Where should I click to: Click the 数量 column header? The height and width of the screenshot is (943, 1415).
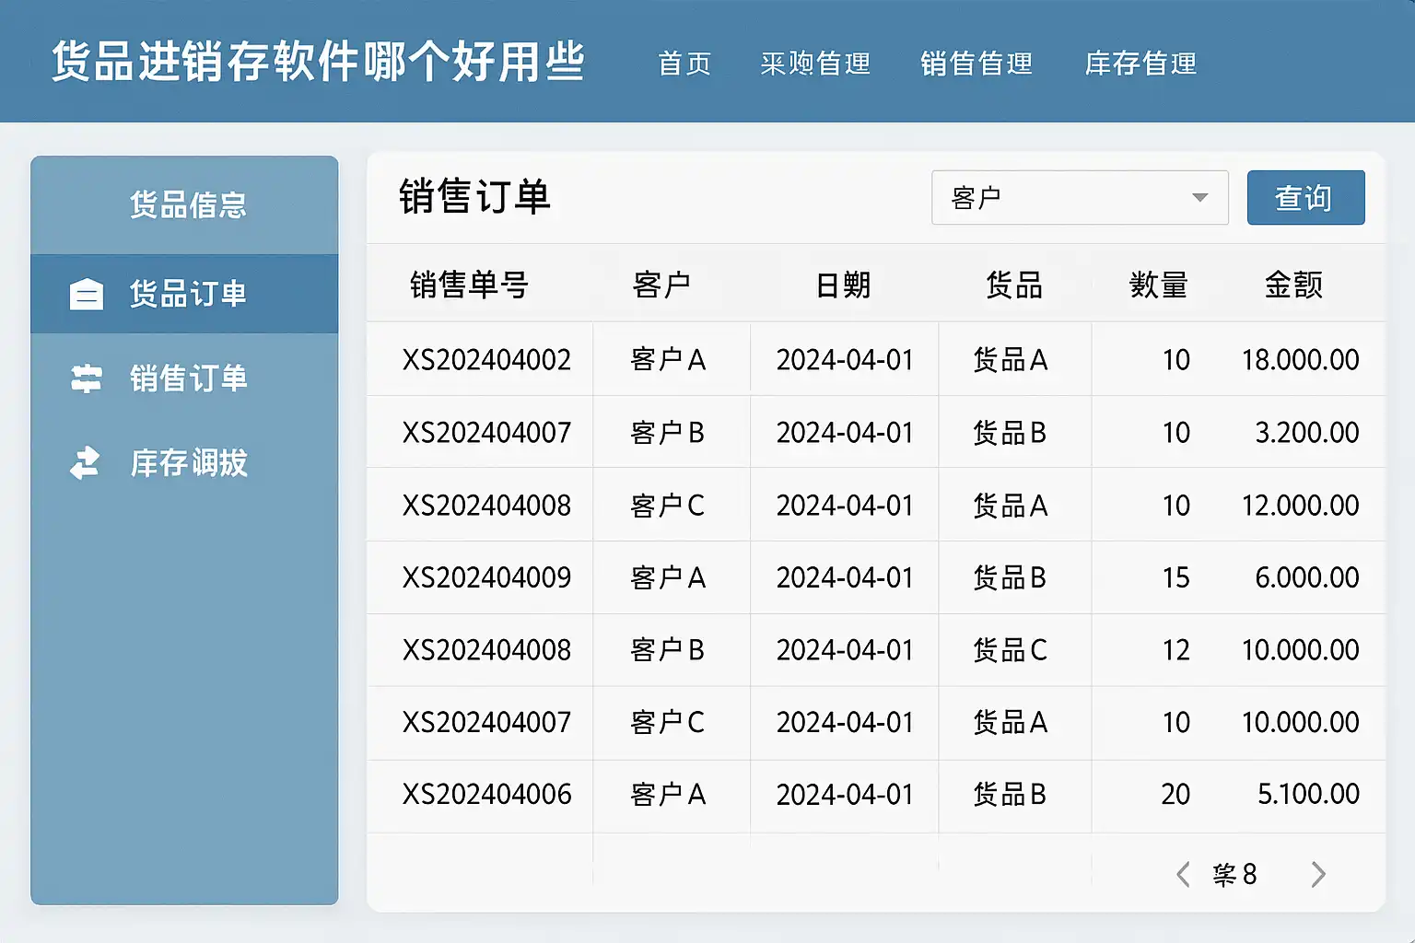1158,285
